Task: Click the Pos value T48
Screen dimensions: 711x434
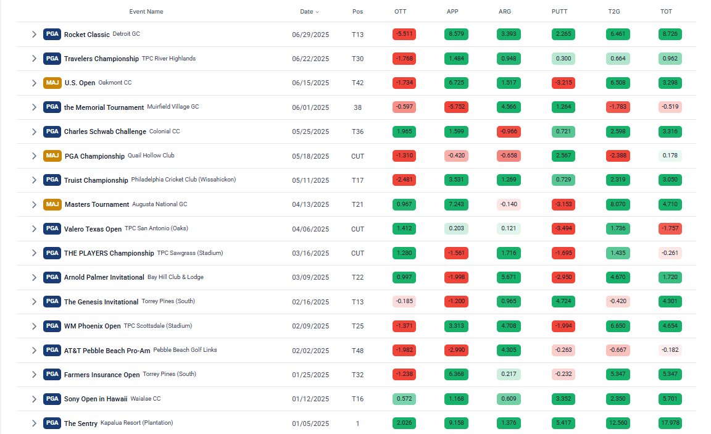Action: 357,351
